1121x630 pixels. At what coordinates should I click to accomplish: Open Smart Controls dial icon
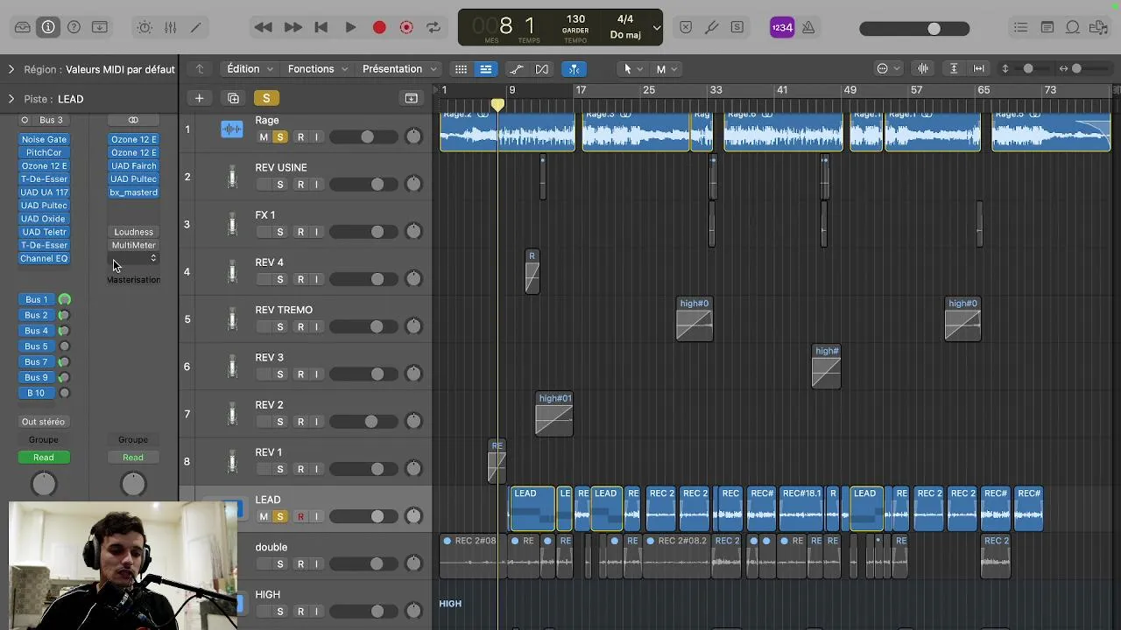[145, 27]
